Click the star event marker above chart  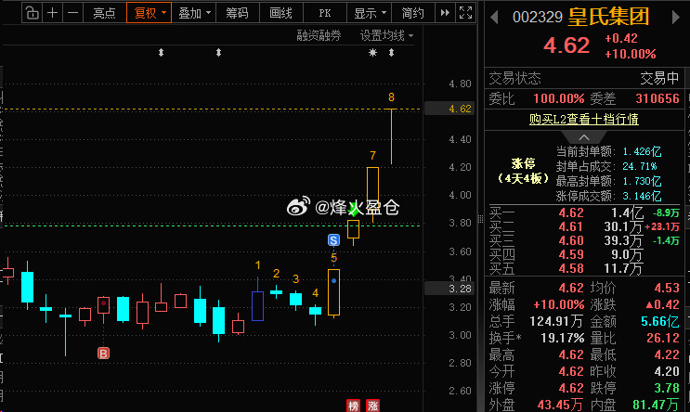pyautogui.click(x=372, y=53)
